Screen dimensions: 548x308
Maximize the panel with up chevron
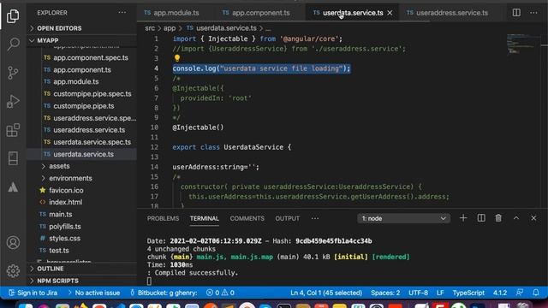pos(515,218)
